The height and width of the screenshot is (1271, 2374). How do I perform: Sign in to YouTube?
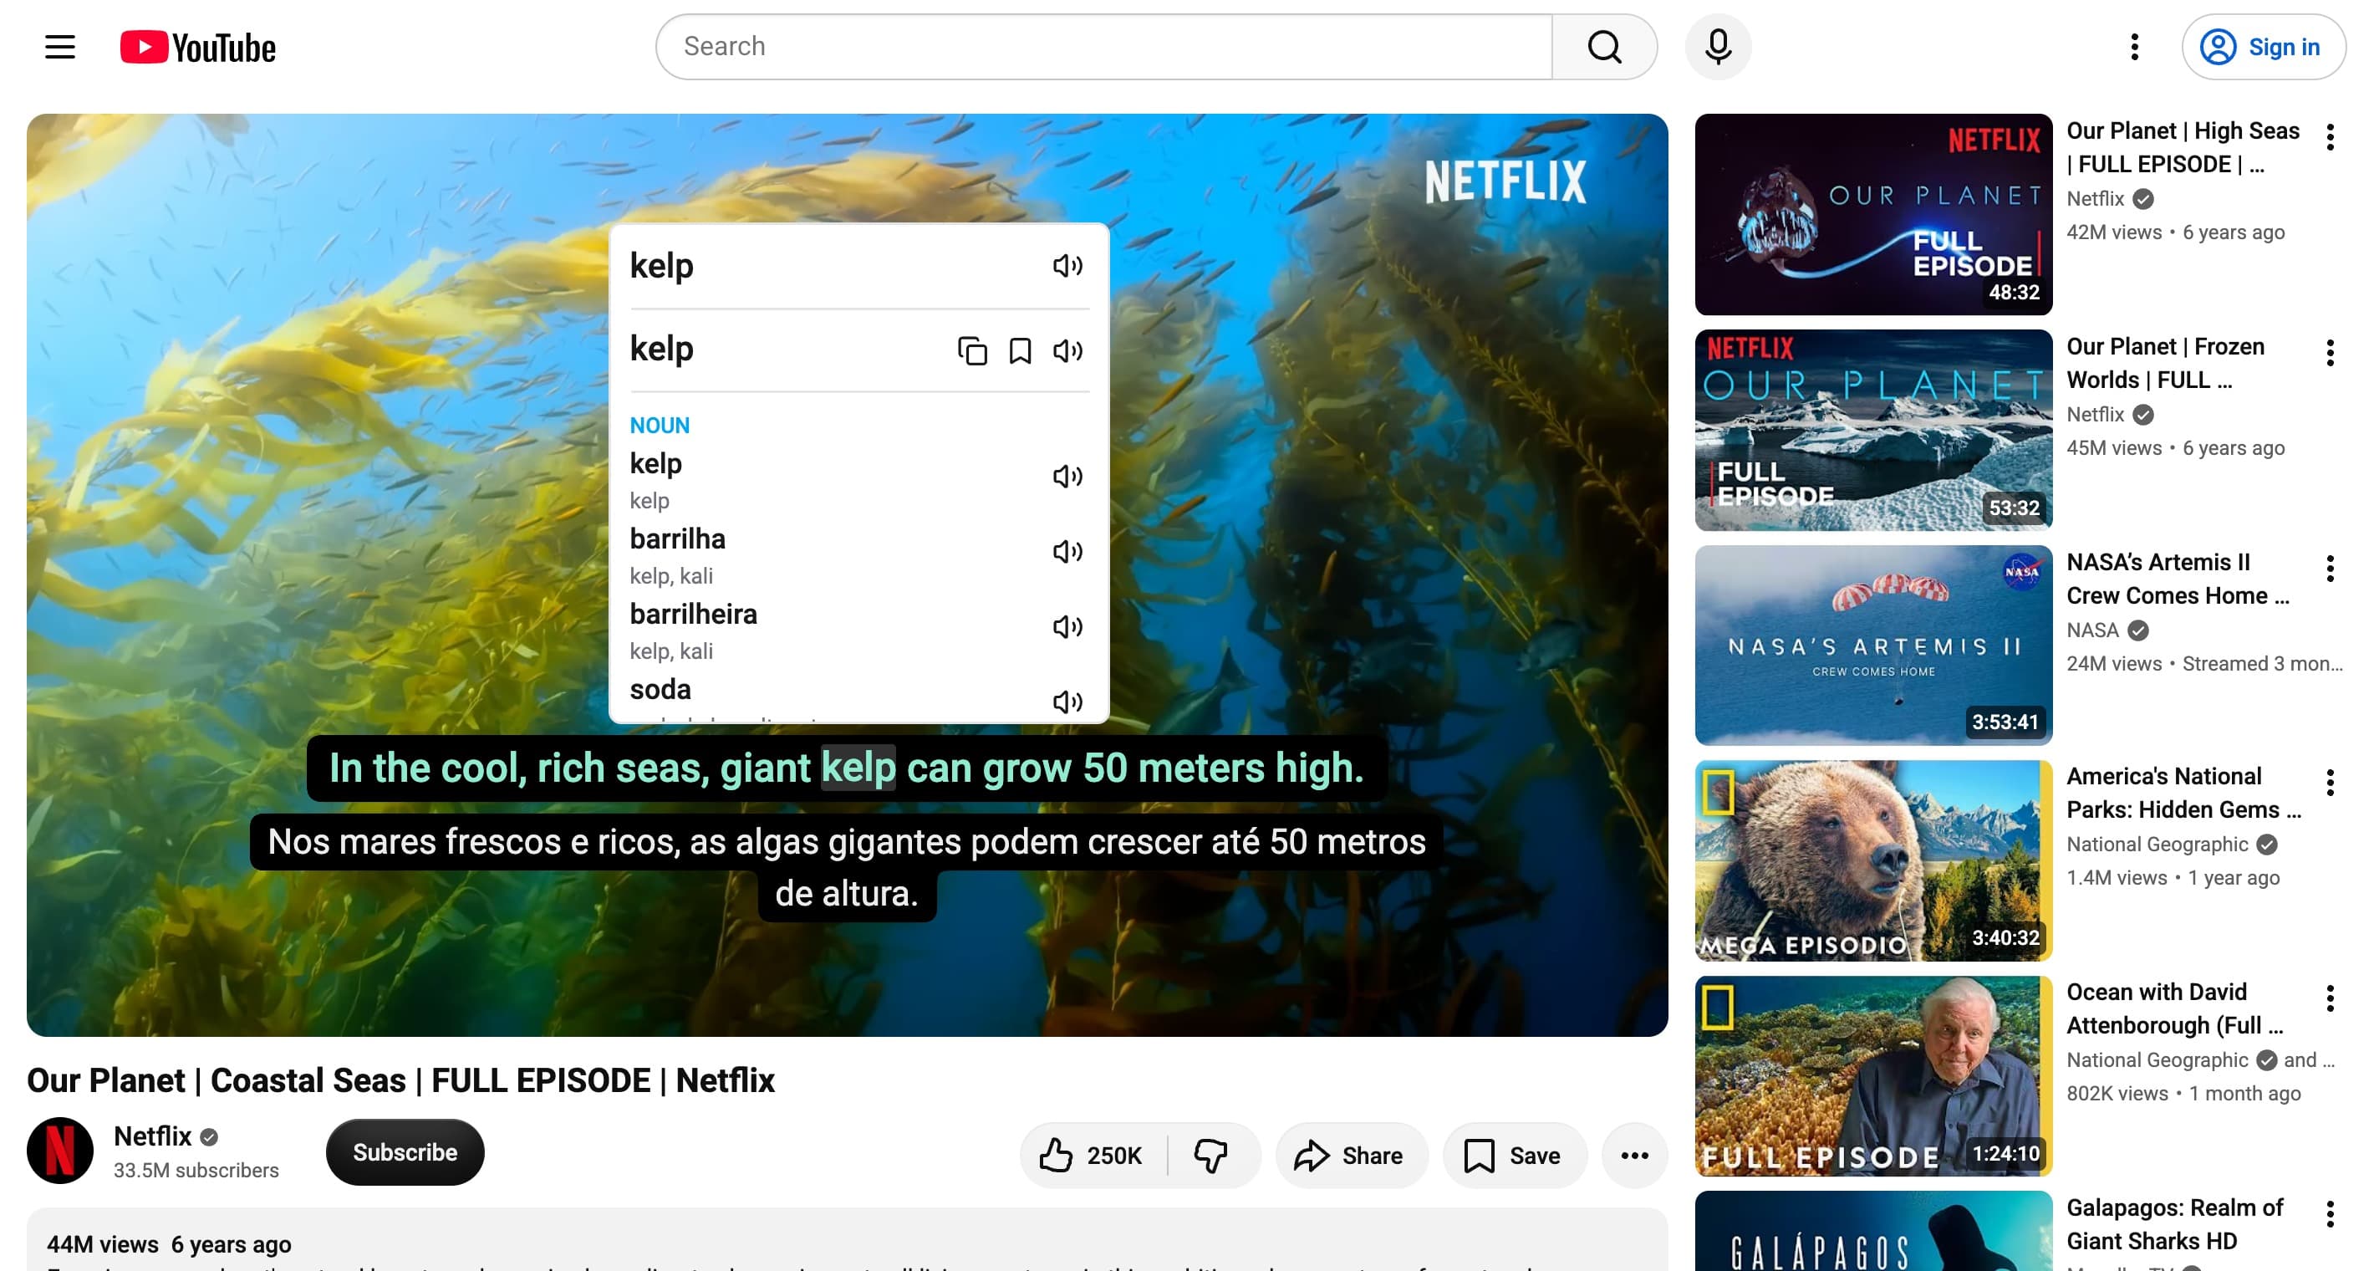coord(2263,47)
